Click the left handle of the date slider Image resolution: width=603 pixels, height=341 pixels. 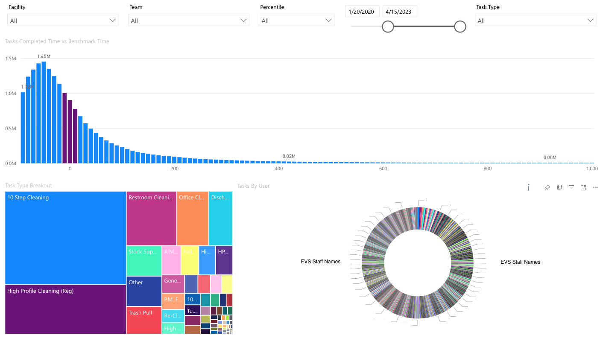coord(388,26)
